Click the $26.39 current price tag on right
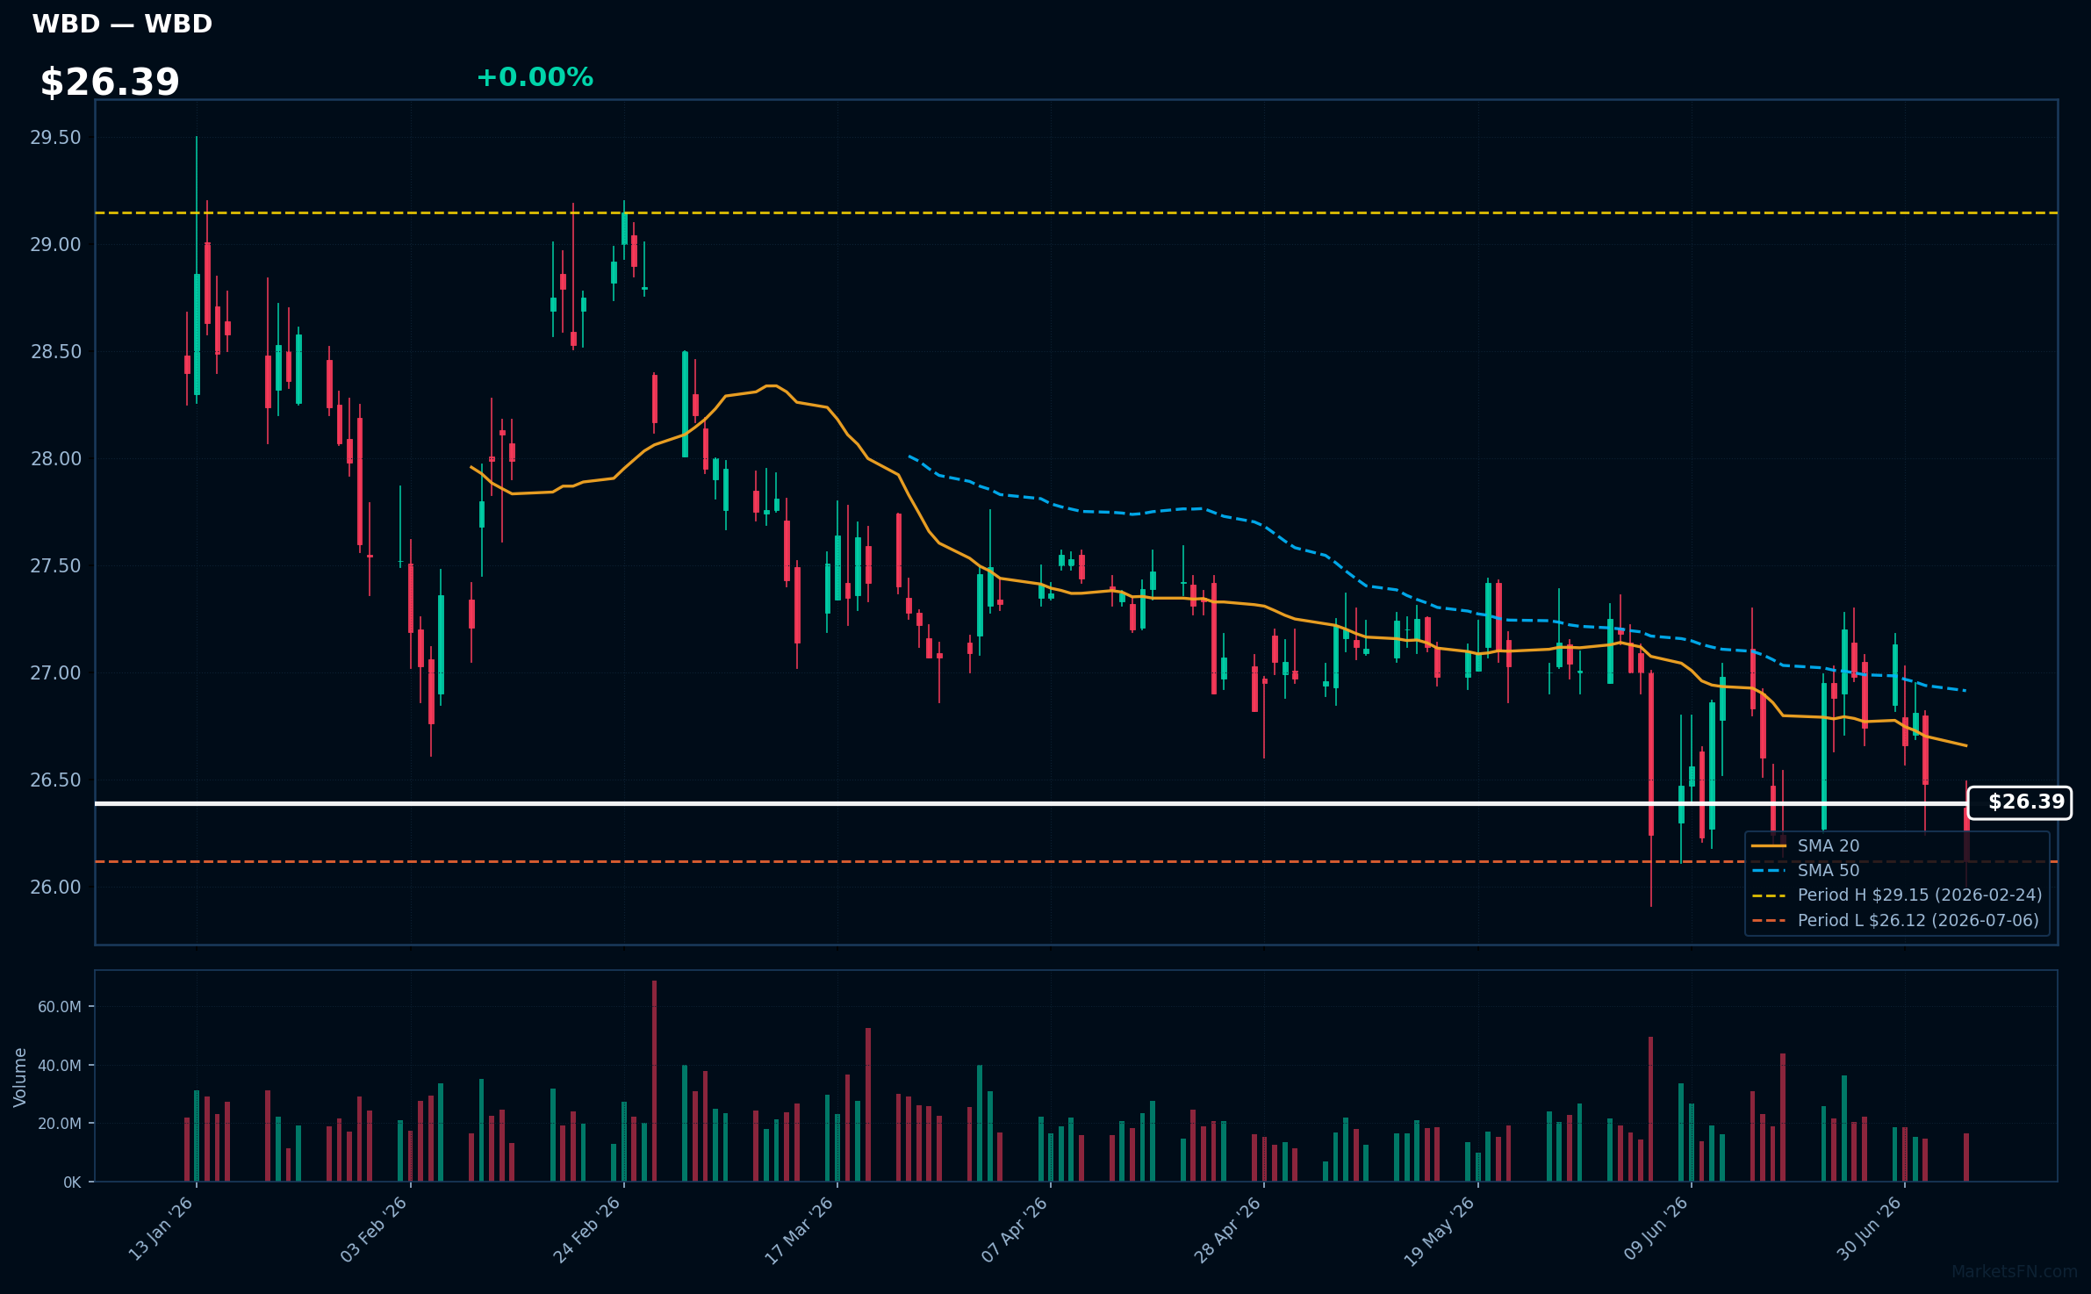Viewport: 2091px width, 1294px height. point(2020,802)
